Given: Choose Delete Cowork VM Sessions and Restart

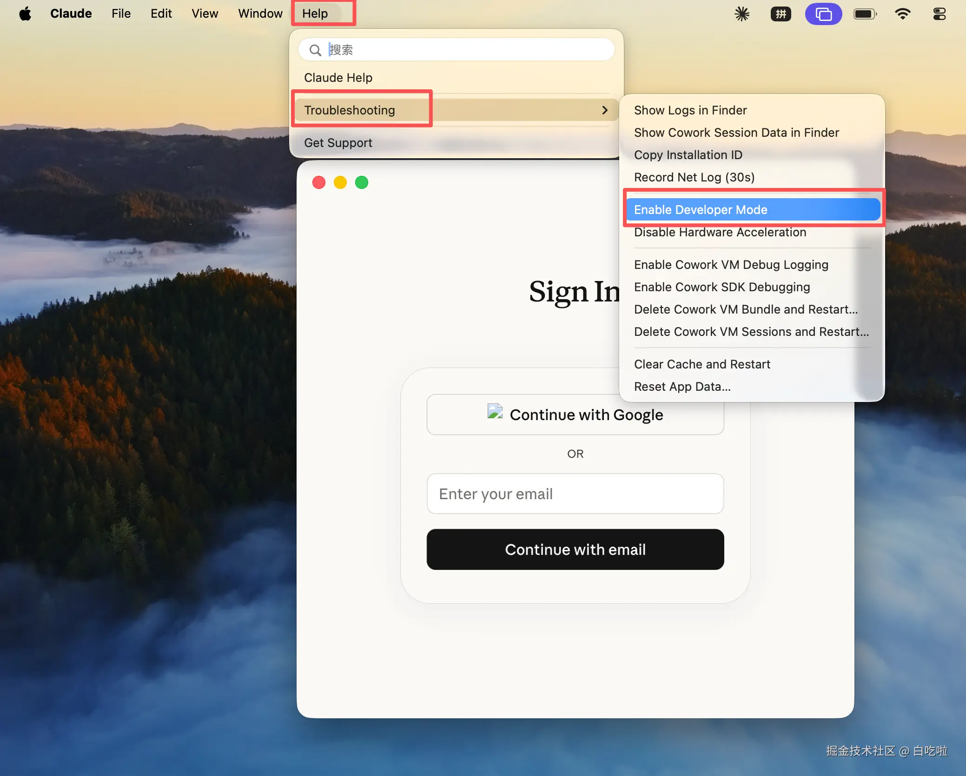Looking at the screenshot, I should (x=752, y=332).
